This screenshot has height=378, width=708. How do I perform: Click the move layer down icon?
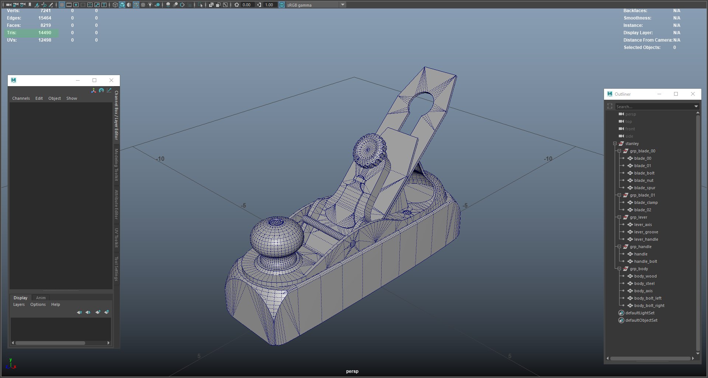[88, 312]
